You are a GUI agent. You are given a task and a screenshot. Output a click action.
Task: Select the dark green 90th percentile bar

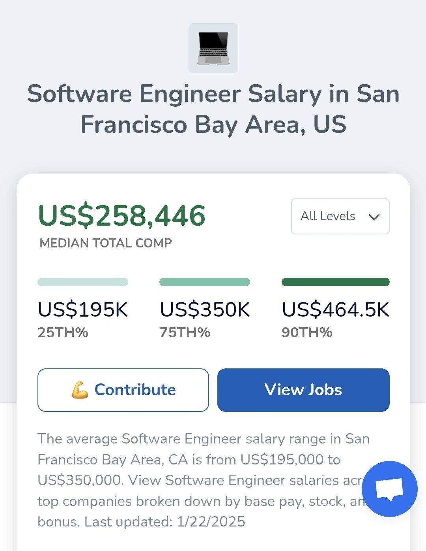click(x=335, y=282)
